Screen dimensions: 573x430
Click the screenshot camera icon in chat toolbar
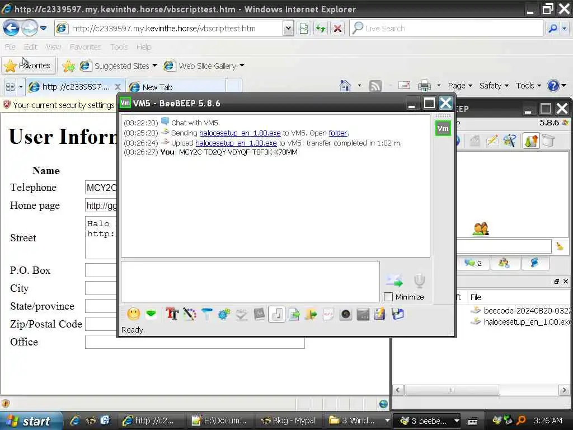[346, 314]
